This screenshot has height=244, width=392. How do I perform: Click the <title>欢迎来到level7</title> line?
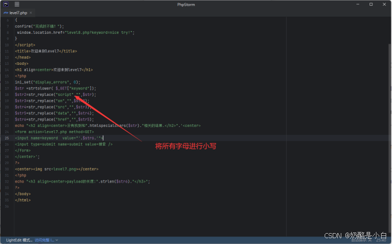pyautogui.click(x=45, y=51)
